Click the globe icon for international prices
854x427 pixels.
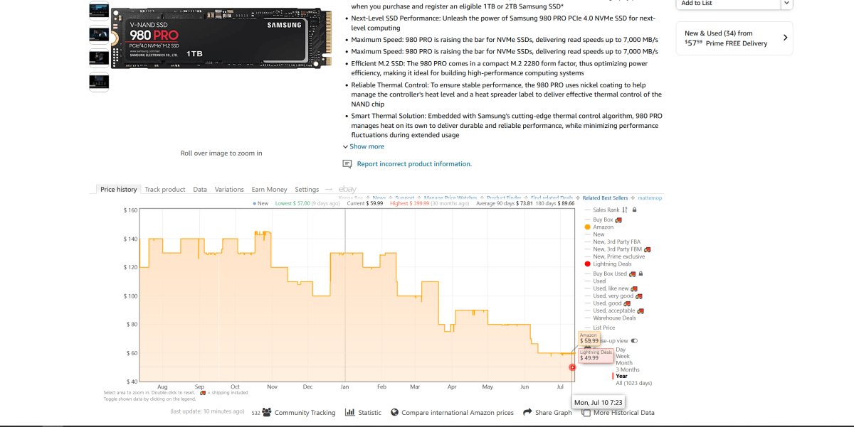[x=394, y=412]
